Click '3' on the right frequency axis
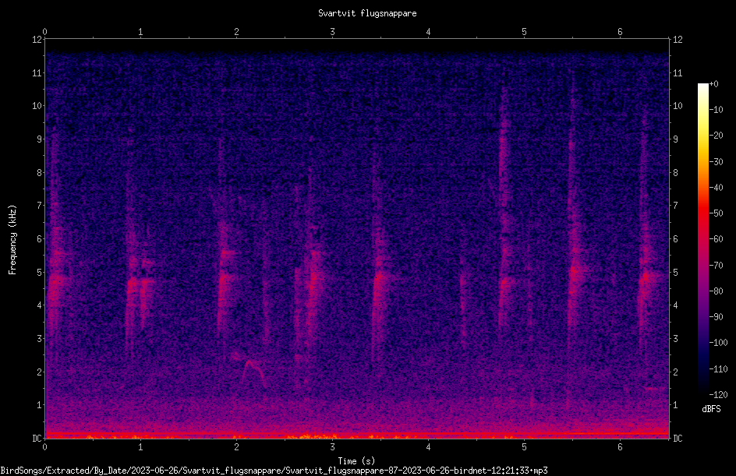 (675, 339)
